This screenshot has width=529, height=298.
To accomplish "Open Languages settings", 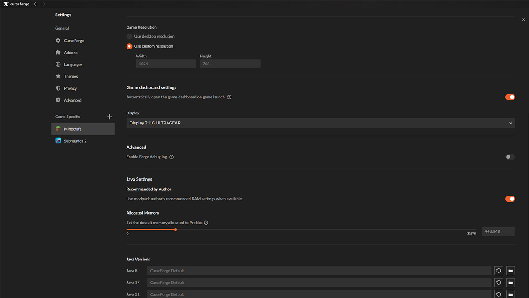I will pos(83,64).
